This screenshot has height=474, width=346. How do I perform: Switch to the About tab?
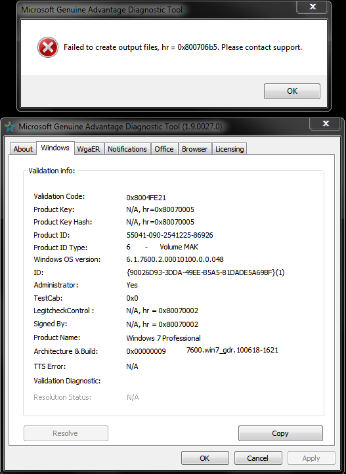(23, 149)
